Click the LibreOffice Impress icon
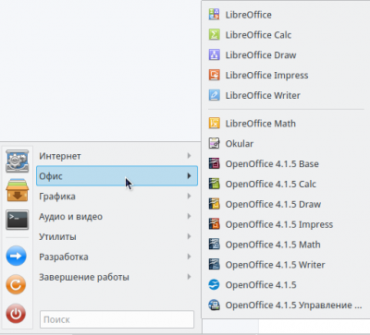This screenshot has width=370, height=335. tap(214, 75)
